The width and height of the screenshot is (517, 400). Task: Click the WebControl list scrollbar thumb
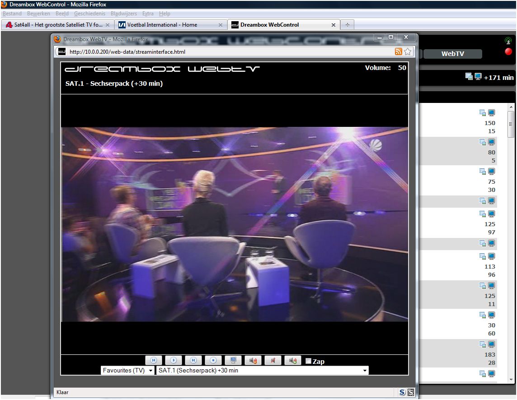click(x=511, y=124)
